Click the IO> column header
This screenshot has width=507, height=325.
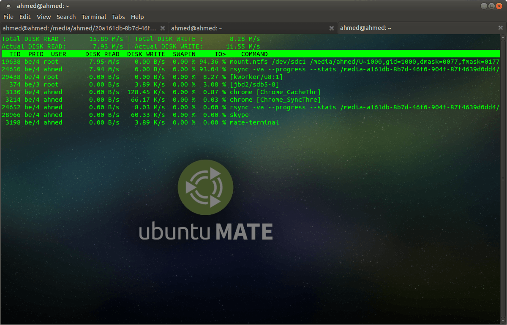pyautogui.click(x=221, y=54)
